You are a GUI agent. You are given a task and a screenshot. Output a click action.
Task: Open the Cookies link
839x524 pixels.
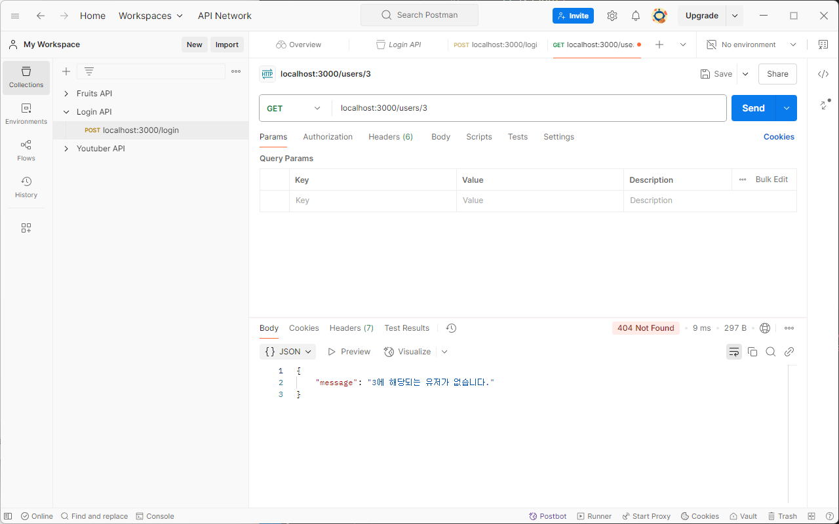779,137
